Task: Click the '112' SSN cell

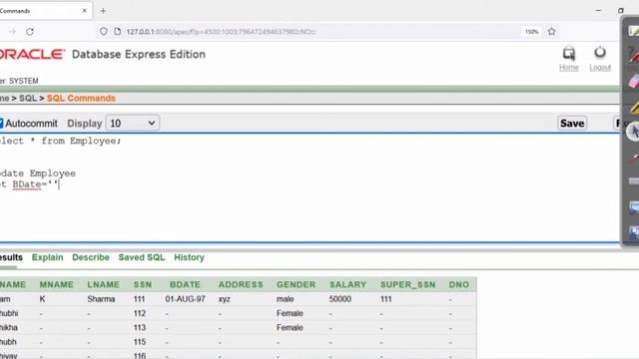Action: pos(140,313)
